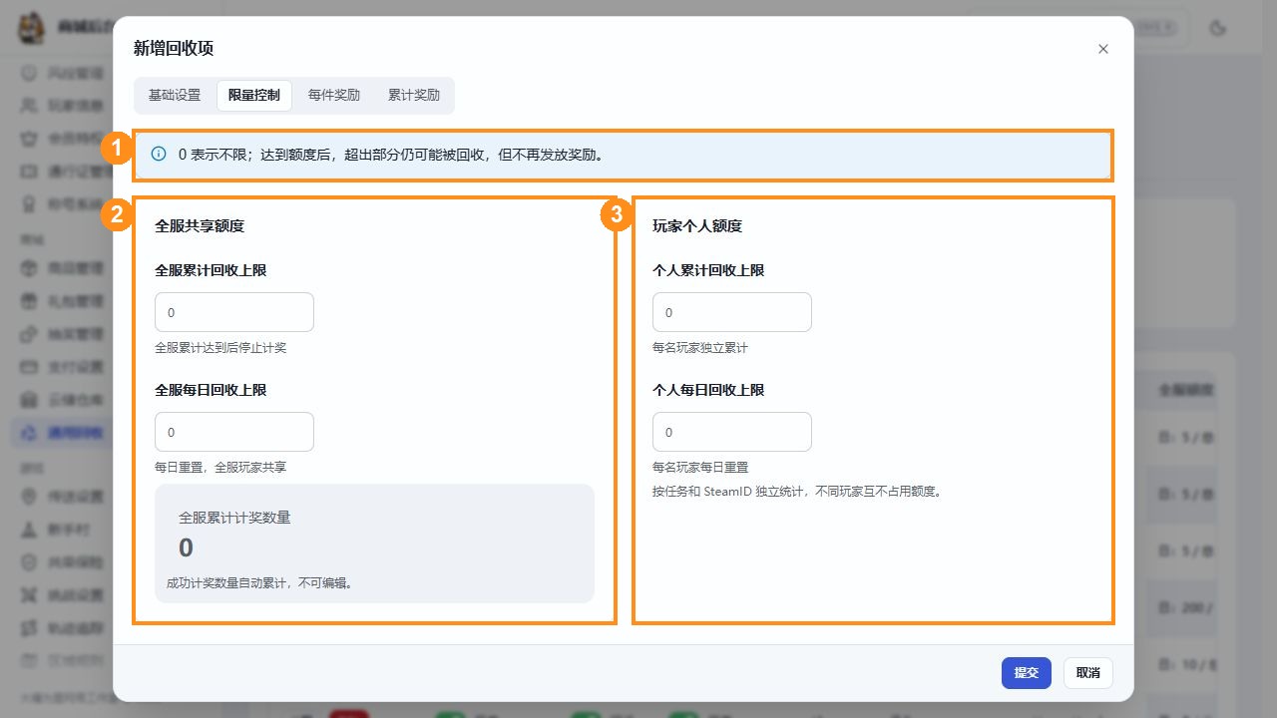This screenshot has width=1277, height=718.
Task: Focus the 个人每日回收上限 input field
Action: tap(732, 432)
